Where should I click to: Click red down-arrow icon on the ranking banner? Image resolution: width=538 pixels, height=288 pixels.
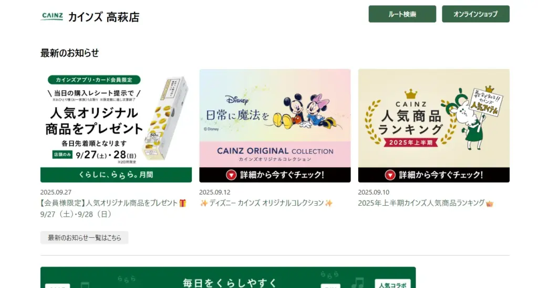[390, 175]
